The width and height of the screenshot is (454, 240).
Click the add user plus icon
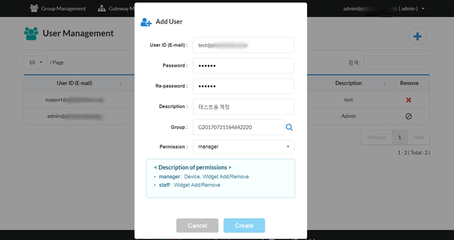(x=417, y=36)
